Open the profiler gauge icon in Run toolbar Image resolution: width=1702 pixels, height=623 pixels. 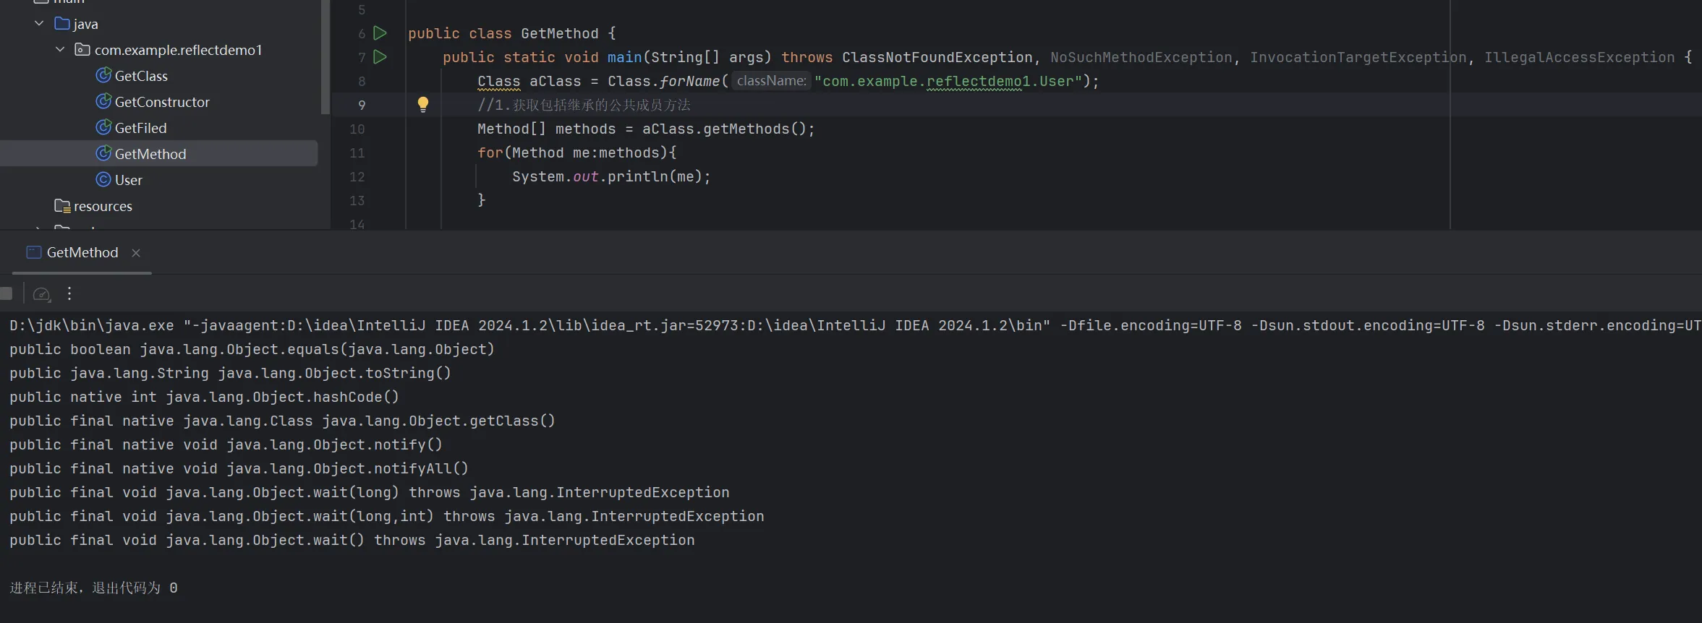pos(42,294)
